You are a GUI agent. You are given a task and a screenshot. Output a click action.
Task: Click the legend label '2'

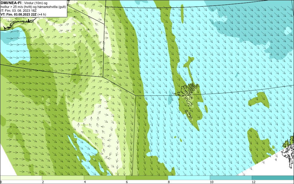43,182
